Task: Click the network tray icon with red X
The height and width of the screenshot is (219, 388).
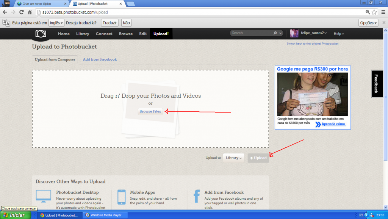Action: 372,215
